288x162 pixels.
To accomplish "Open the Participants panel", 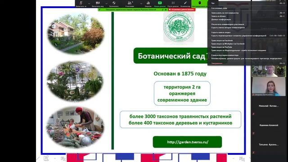I will pos(130,4).
